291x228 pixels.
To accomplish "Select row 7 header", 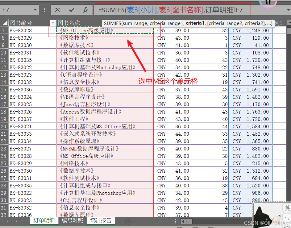I will [x=4, y=30].
